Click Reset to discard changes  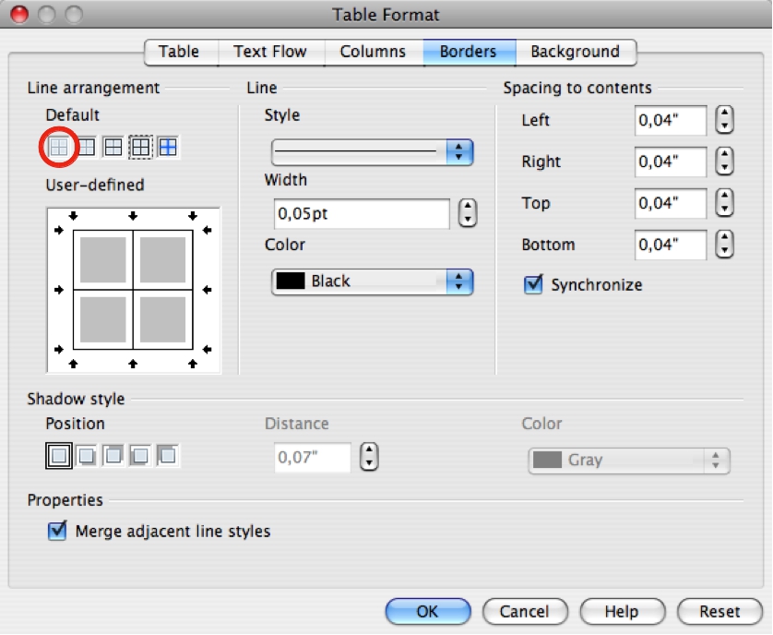(x=719, y=611)
